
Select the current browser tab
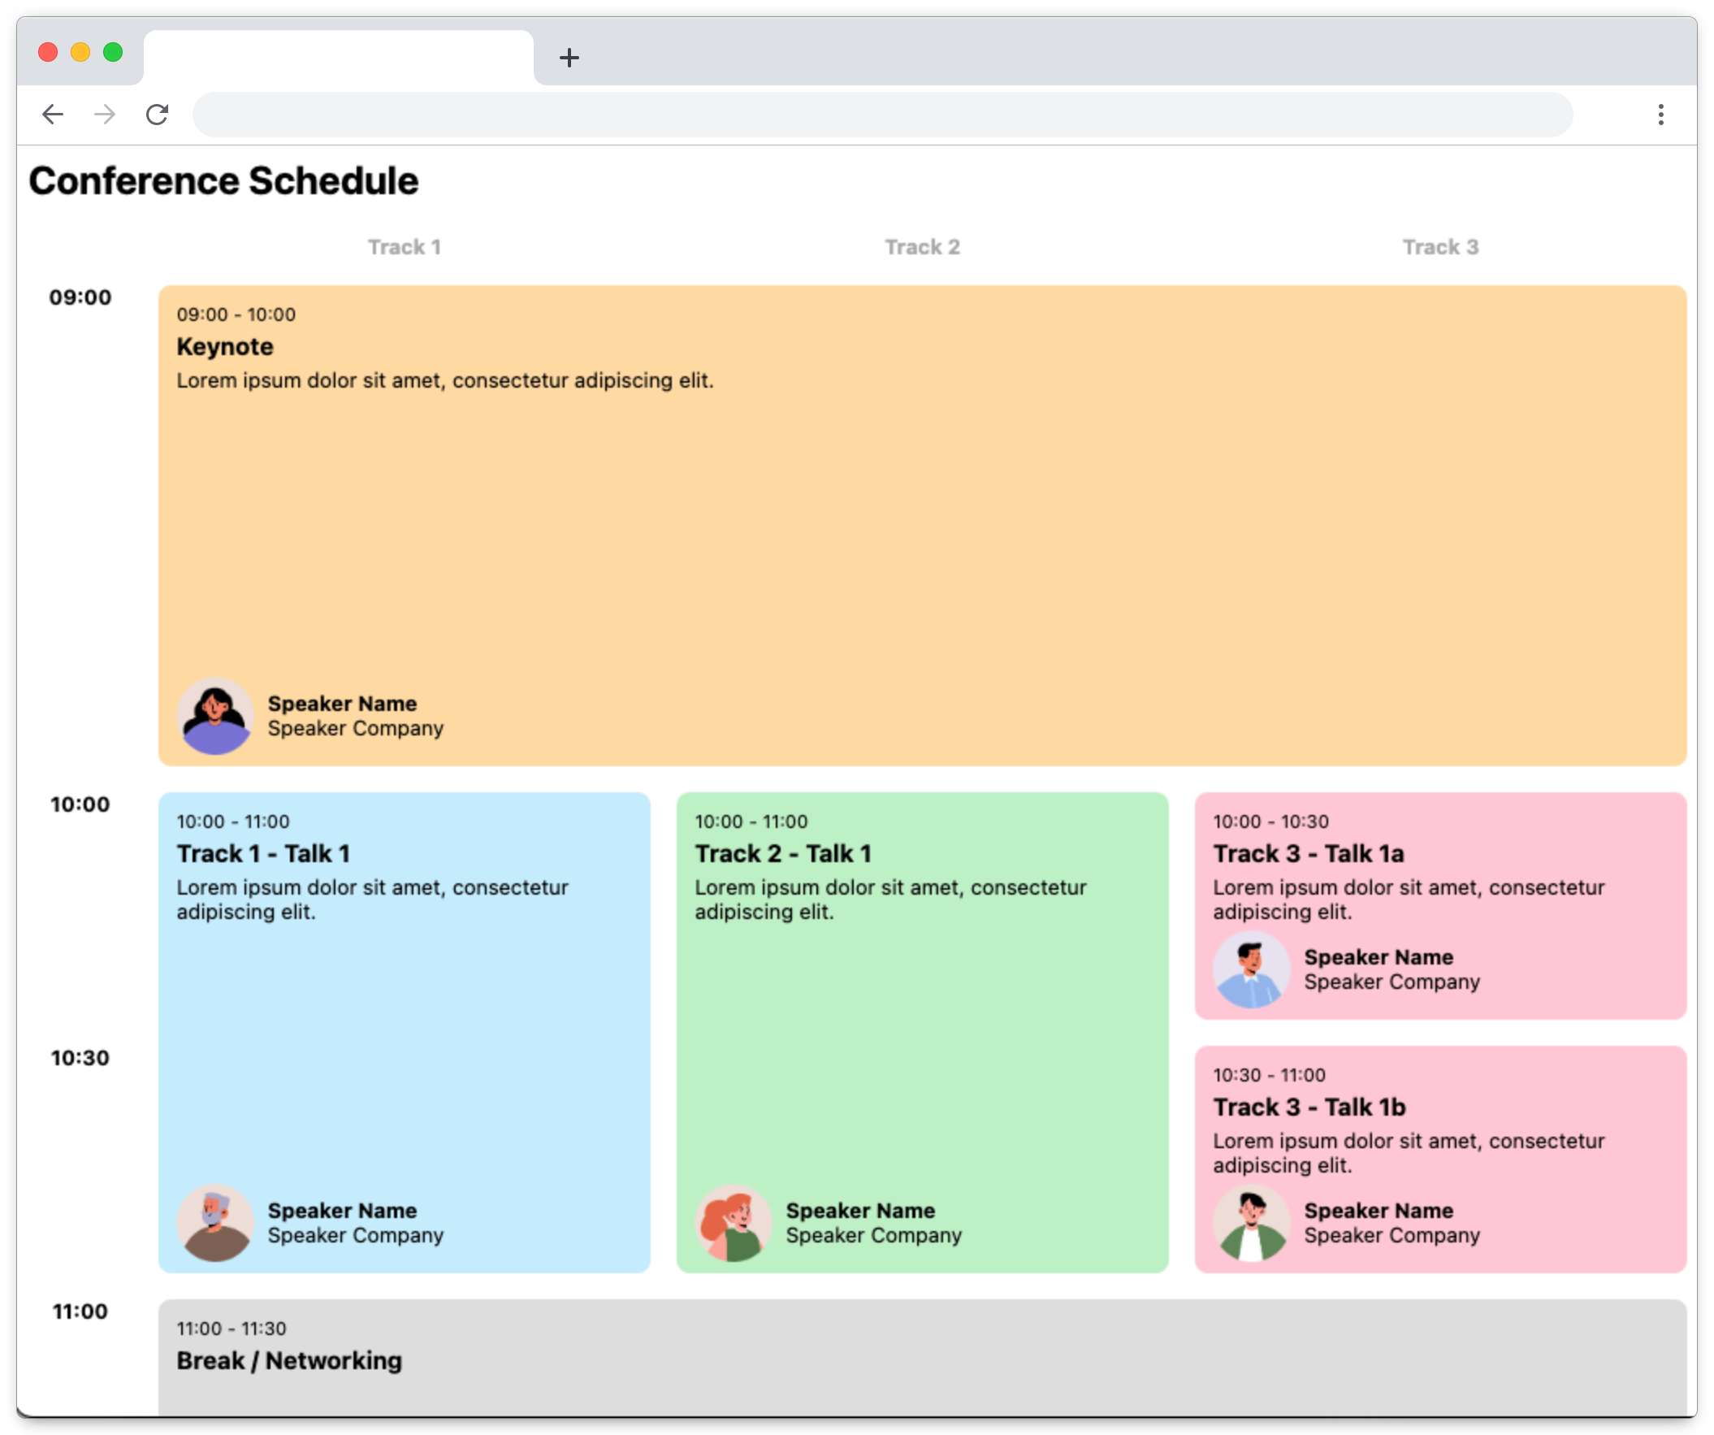(x=339, y=57)
